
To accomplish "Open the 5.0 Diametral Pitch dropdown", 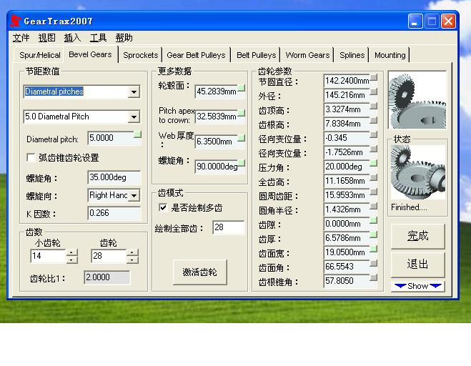I will 134,117.
